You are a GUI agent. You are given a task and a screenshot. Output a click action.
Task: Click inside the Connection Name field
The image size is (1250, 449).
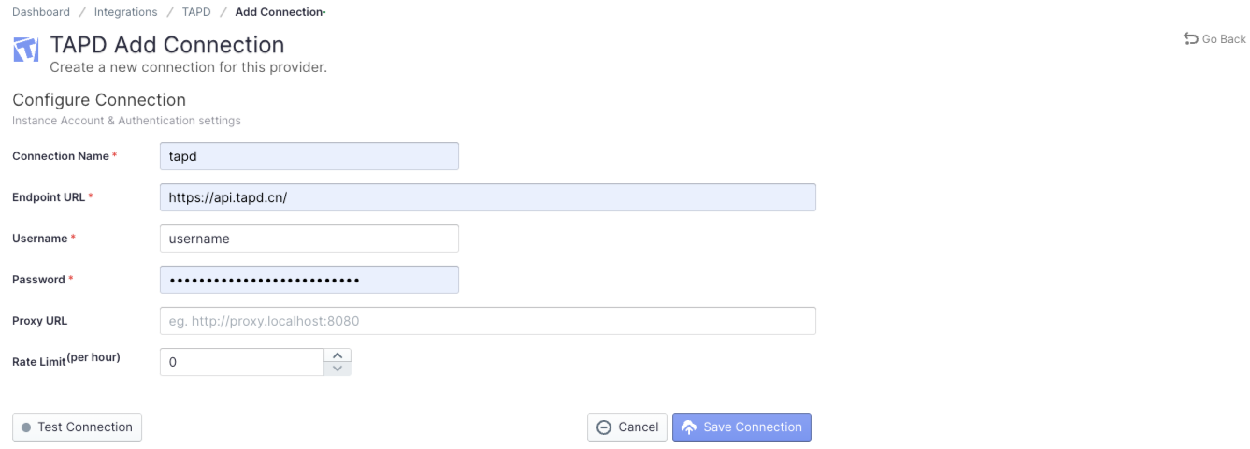(x=309, y=156)
